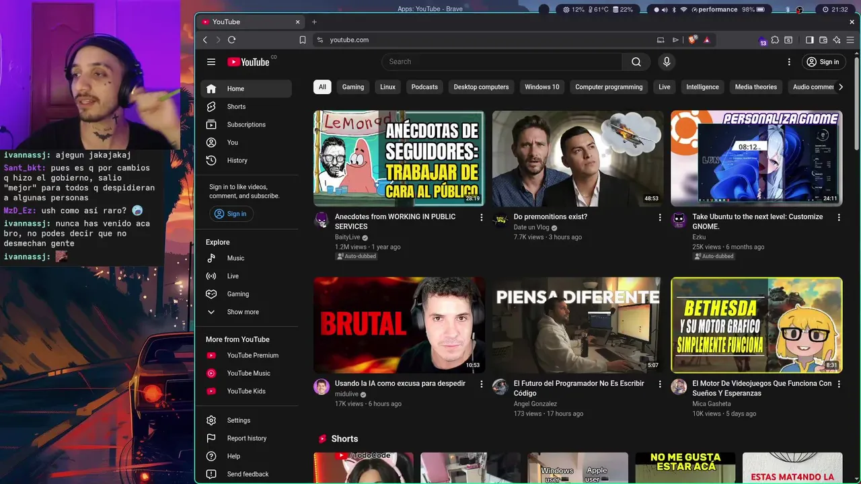This screenshot has height=484, width=861.
Task: Open the extensions puzzle icon
Action: point(775,40)
